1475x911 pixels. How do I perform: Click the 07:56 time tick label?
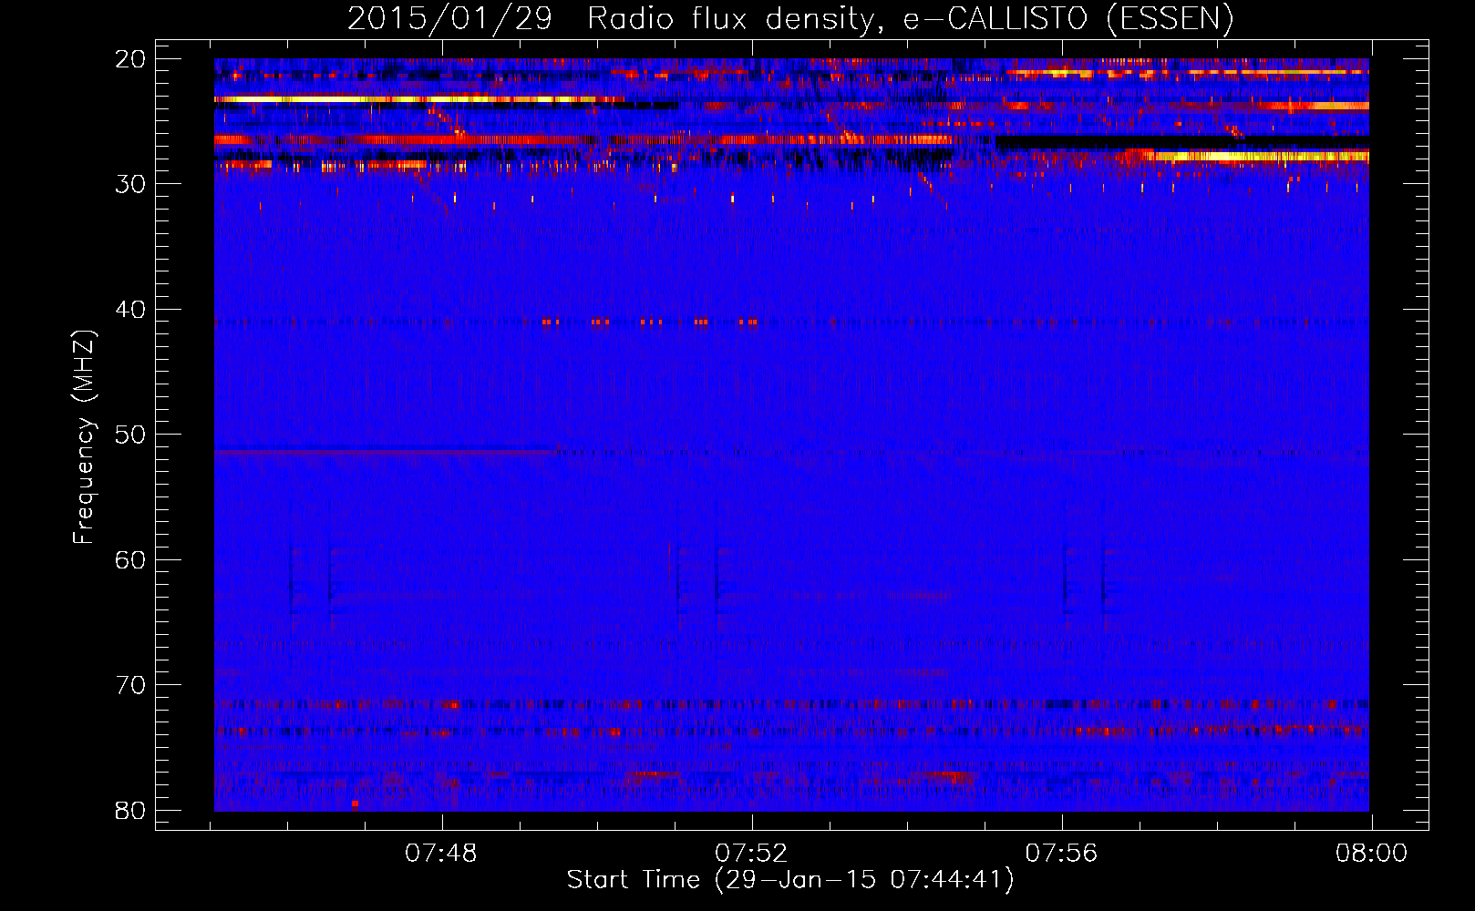tap(1062, 854)
